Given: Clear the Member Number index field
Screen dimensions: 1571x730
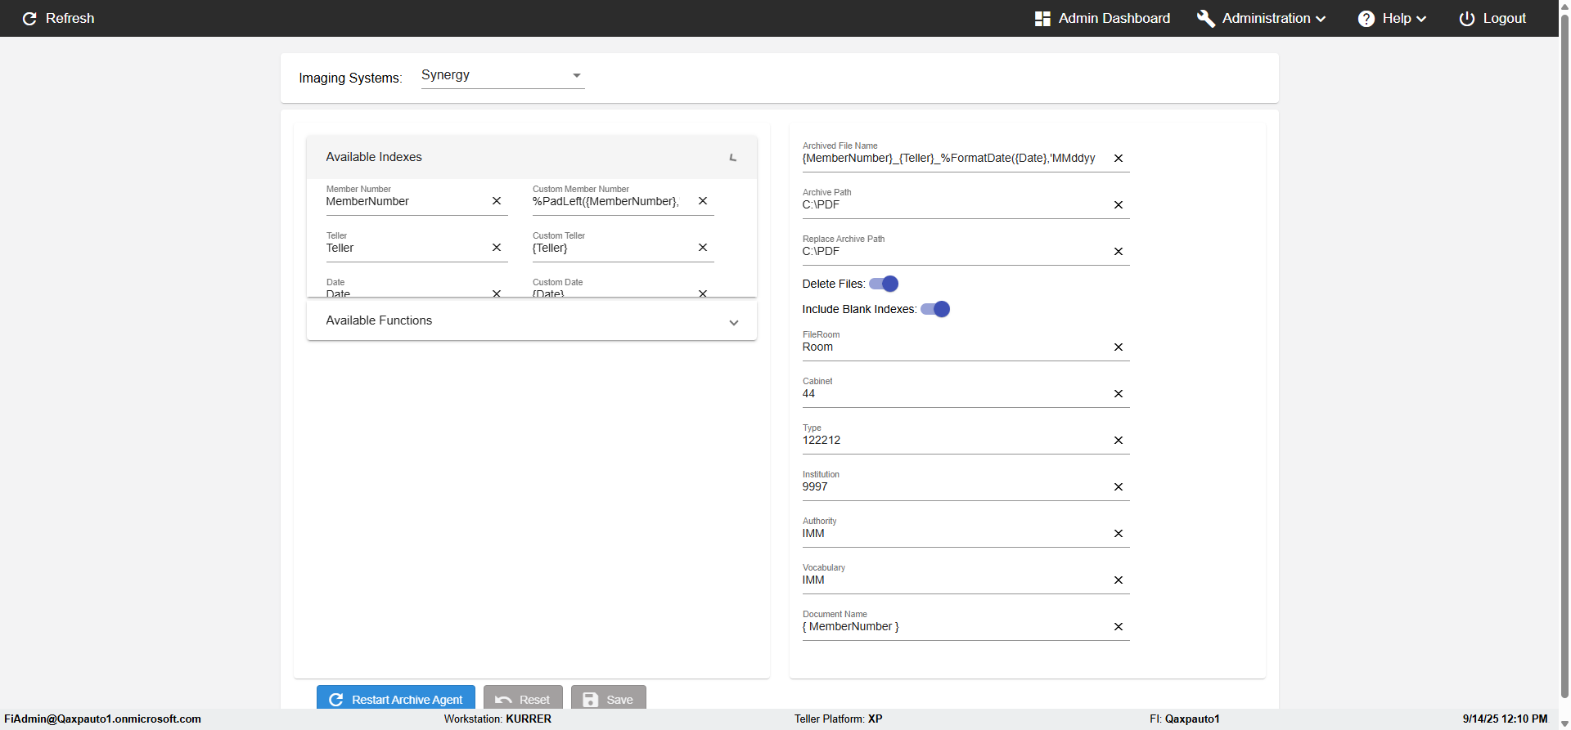Looking at the screenshot, I should pos(497,201).
